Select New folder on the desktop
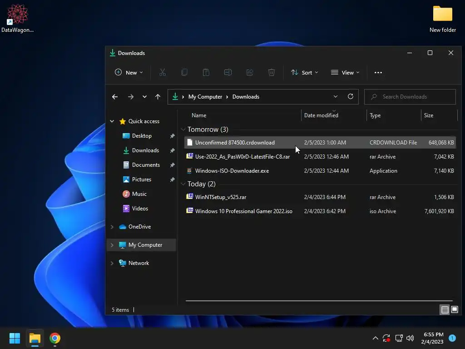The height and width of the screenshot is (349, 465). (442, 19)
